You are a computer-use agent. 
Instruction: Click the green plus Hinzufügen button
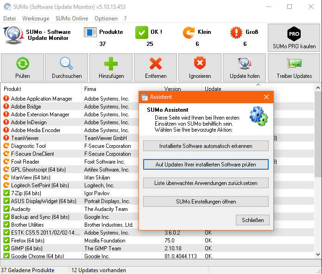pos(111,68)
